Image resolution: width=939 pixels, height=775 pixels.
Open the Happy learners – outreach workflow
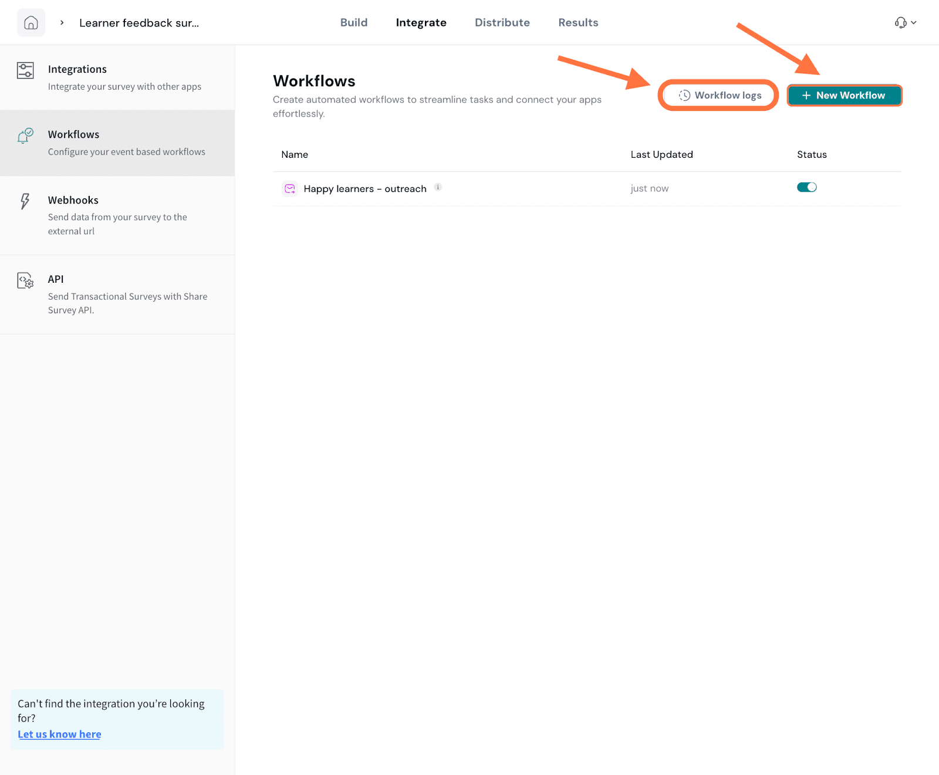click(364, 189)
